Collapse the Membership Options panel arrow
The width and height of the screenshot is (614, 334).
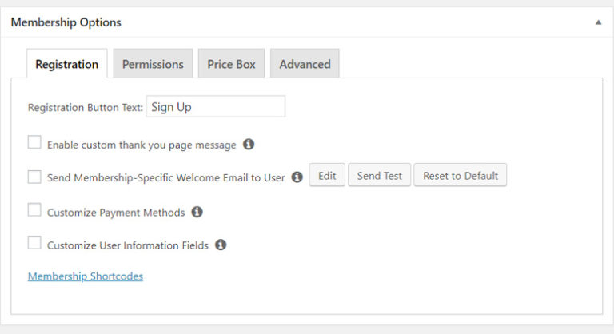click(598, 22)
